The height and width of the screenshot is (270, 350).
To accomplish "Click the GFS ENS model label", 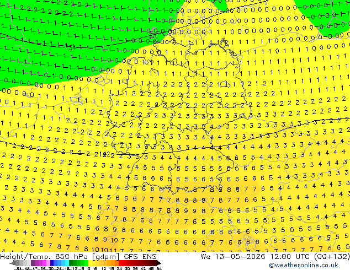I will [140, 257].
